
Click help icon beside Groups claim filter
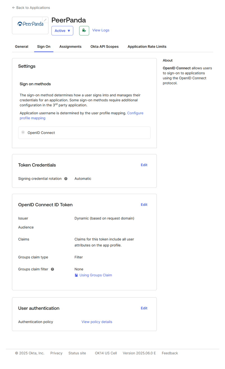[52, 269]
